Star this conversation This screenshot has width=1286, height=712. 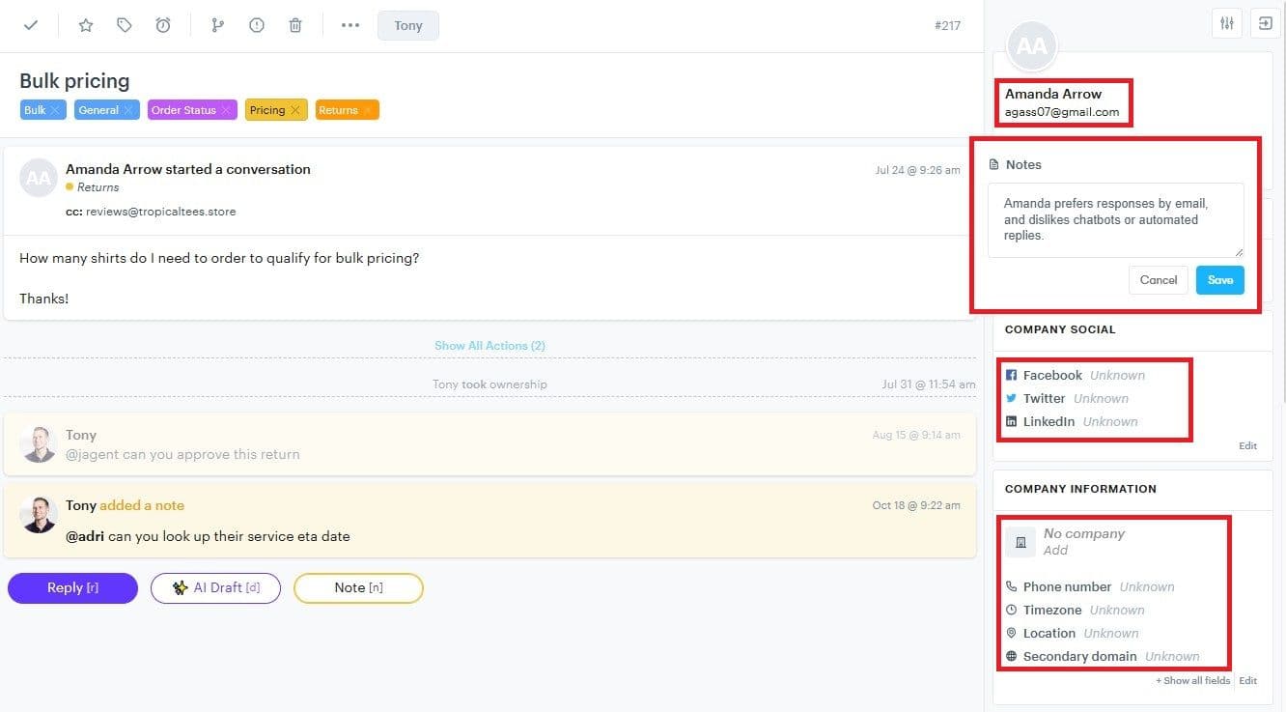coord(86,25)
